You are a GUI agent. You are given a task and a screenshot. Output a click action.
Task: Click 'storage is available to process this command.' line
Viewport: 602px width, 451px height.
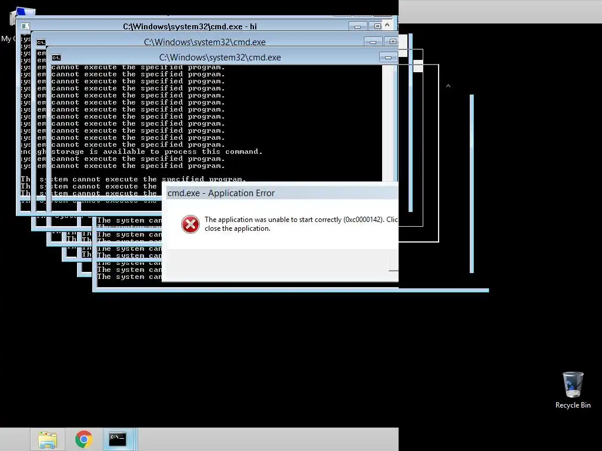[156, 152]
